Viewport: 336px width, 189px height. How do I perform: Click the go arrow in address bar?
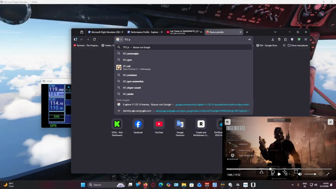pyautogui.click(x=249, y=39)
